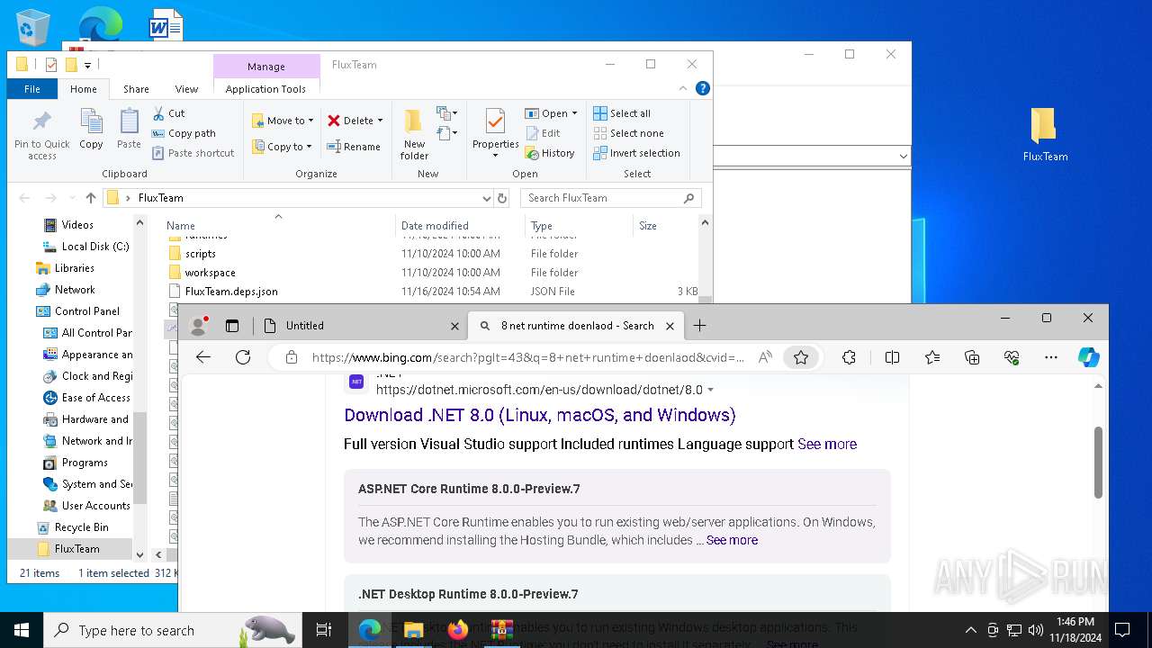Open Recycle Bin in navigation pane
The height and width of the screenshot is (648, 1152).
pos(82,527)
